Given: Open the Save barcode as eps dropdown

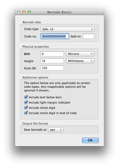Looking at the screenshot, I should [x=56, y=130].
